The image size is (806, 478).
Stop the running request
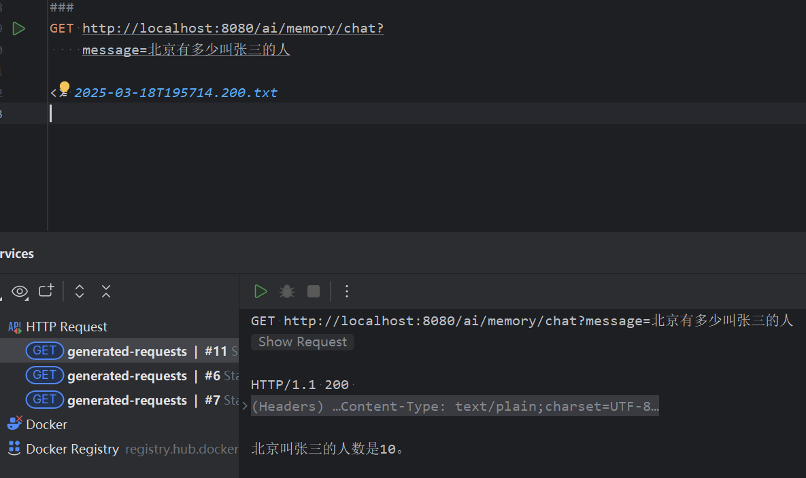click(x=313, y=291)
